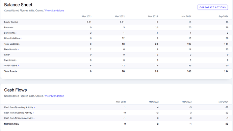Click Investing Activity value 52
The image size is (233, 131).
pyautogui.click(x=227, y=113)
